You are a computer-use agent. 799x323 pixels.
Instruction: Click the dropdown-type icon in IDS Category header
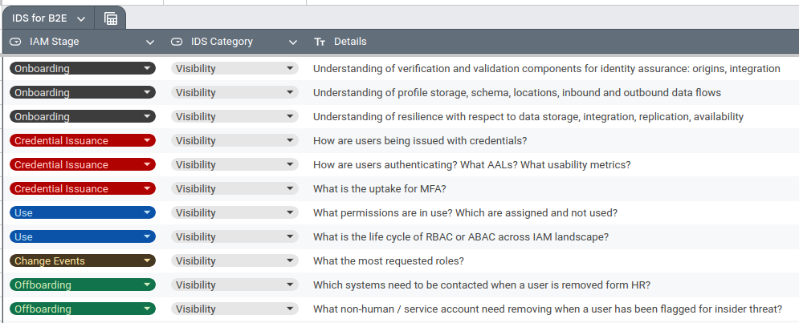click(177, 42)
